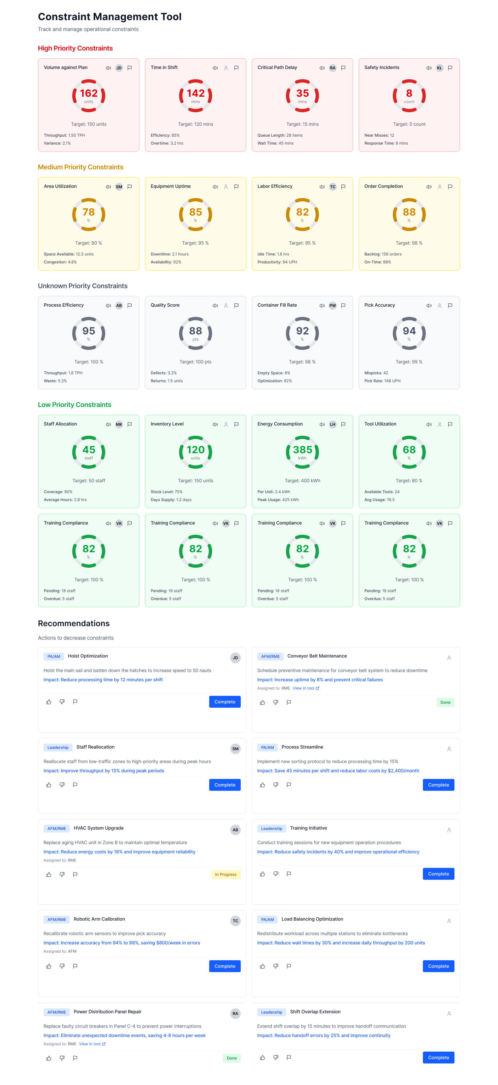Click assign-user icon on Pick Accuracy card
Viewport: 498px width, 1085px height.
pos(440,305)
